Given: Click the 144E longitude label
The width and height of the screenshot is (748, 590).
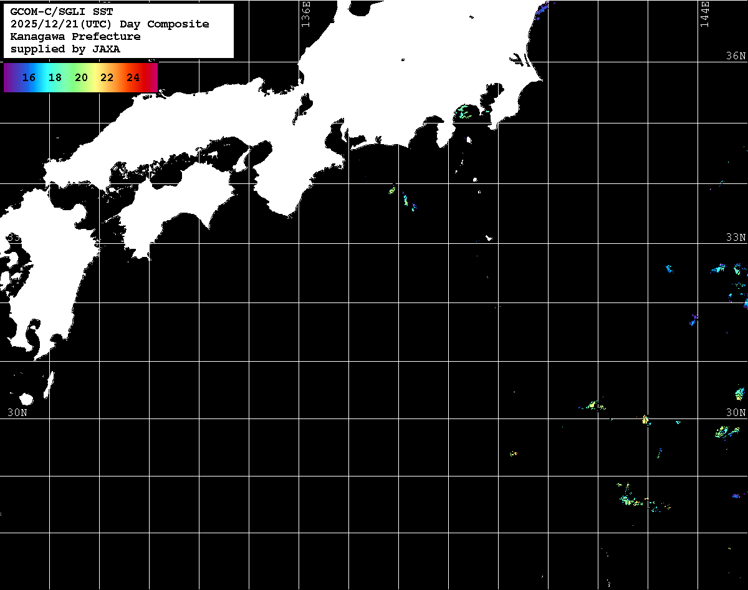Looking at the screenshot, I should coord(705,14).
